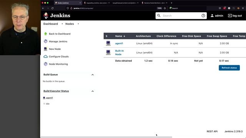Open the agent1 node link in the table
246x138 pixels.
(x=119, y=43)
